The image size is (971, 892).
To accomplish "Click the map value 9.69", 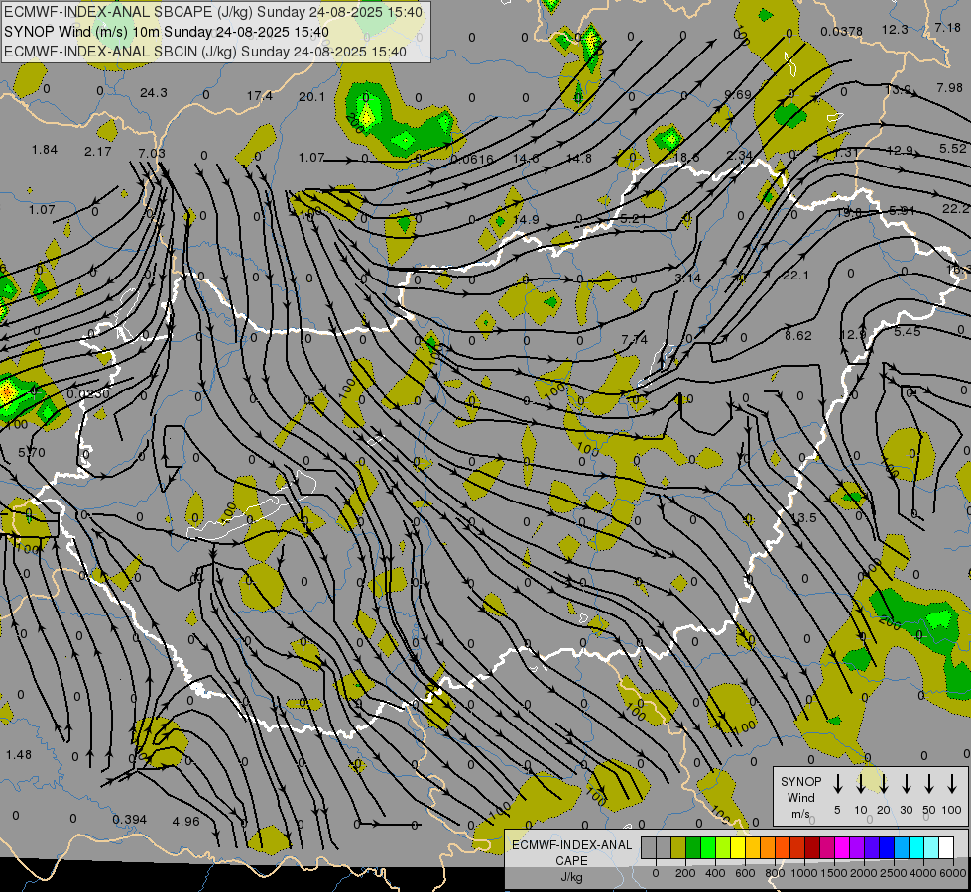I will [x=738, y=95].
